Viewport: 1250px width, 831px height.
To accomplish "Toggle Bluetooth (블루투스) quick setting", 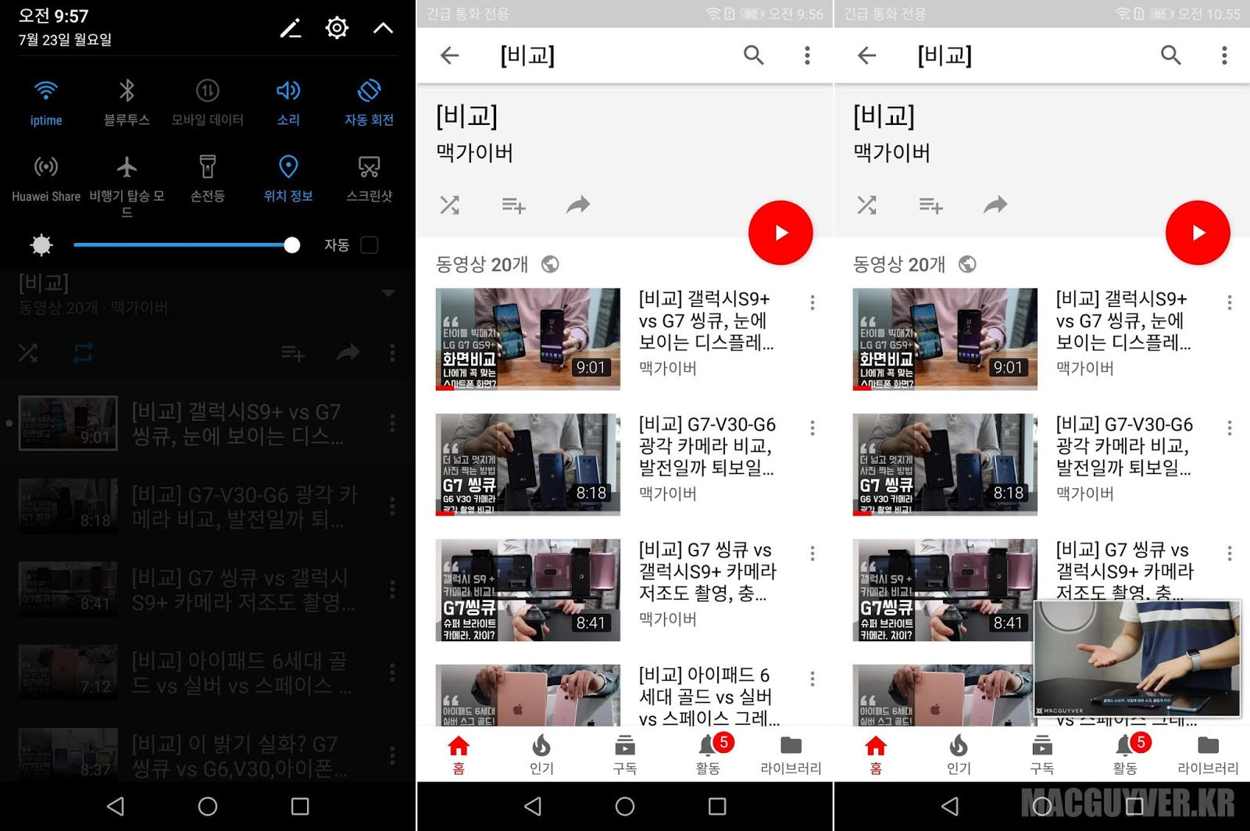I will tap(127, 103).
